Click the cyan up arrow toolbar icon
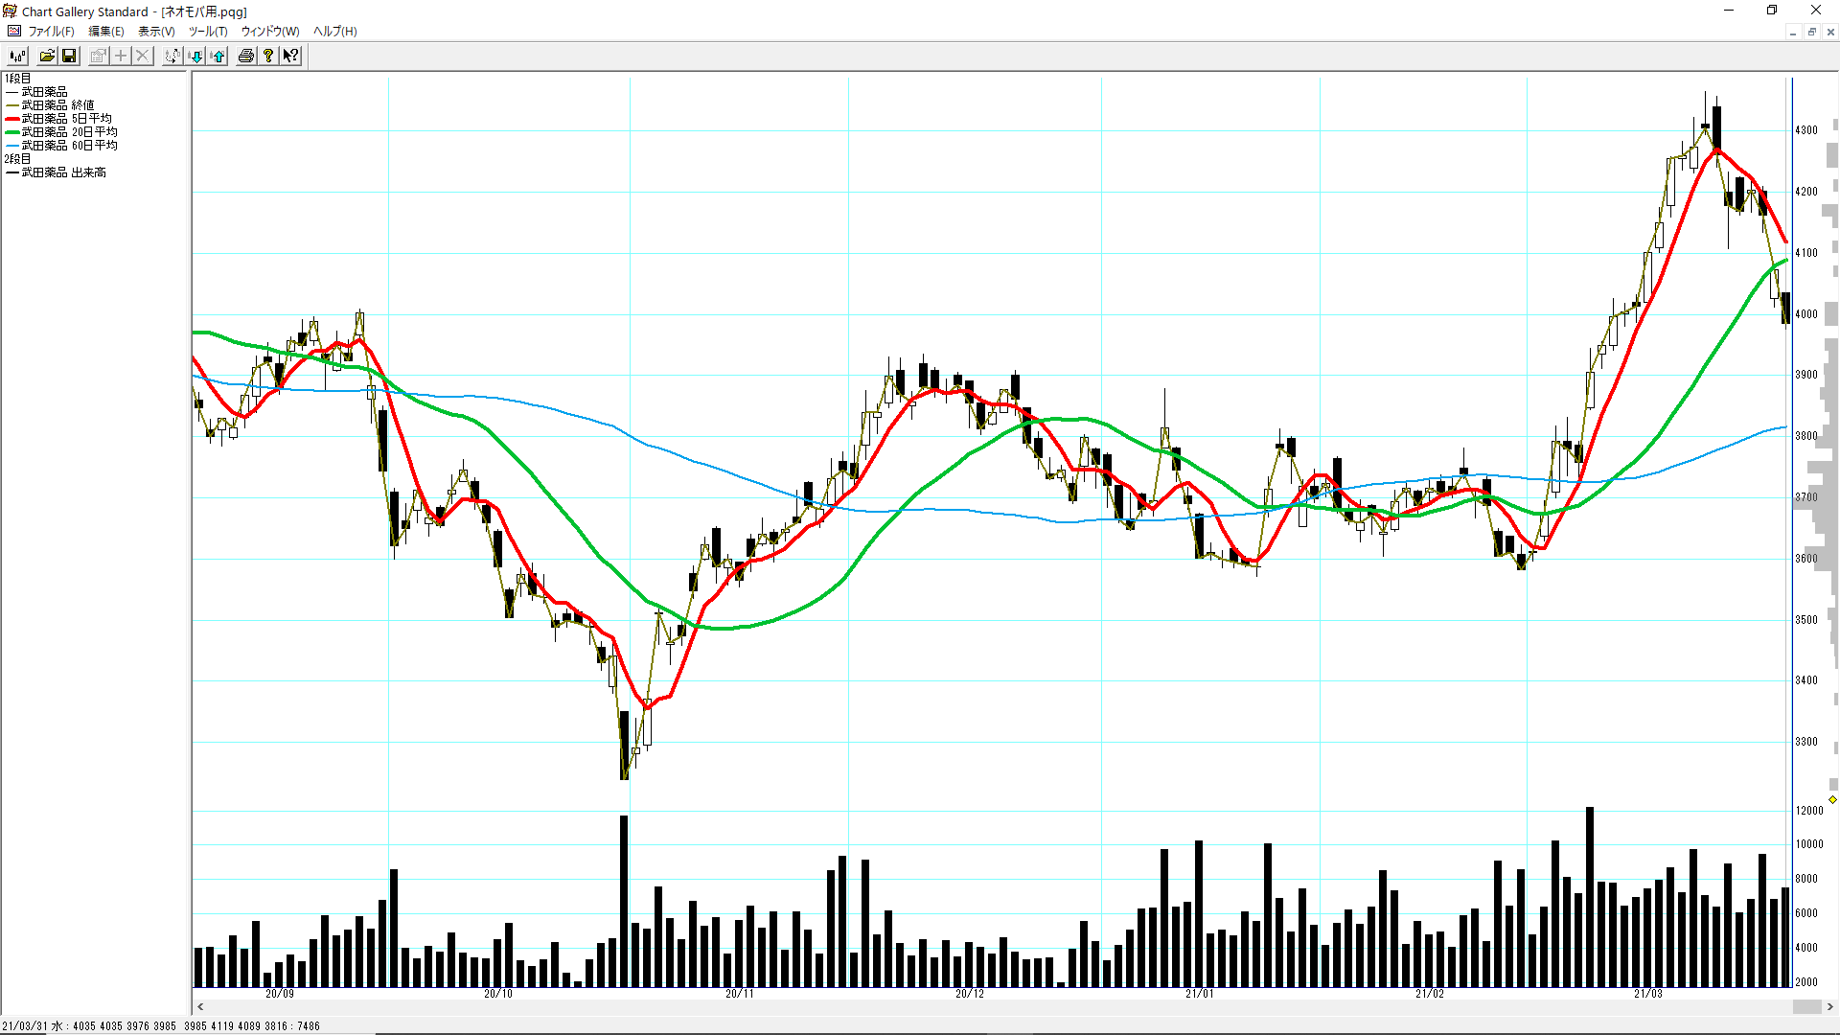Screen dimensions: 1840x1035 pos(218,57)
